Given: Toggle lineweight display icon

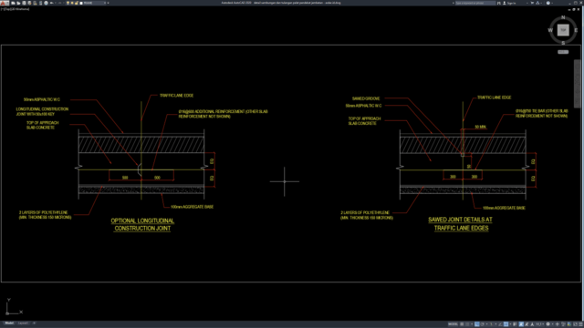Looking at the screenshot, I should tap(515, 324).
